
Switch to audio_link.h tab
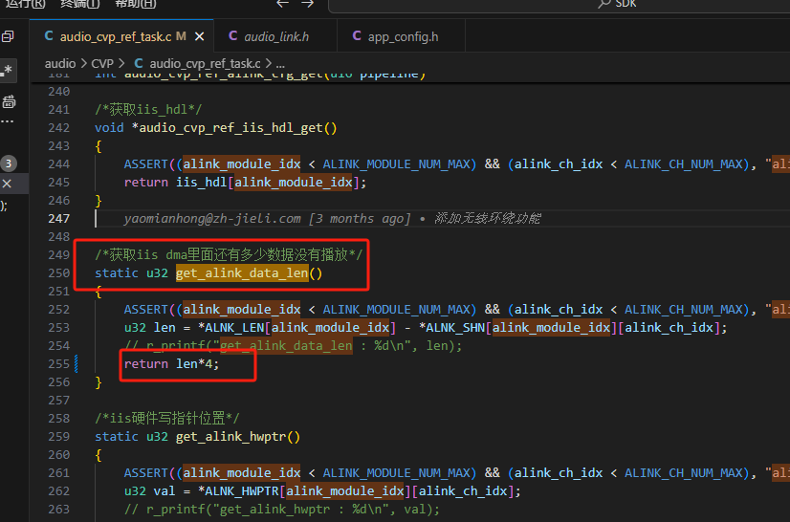276,36
